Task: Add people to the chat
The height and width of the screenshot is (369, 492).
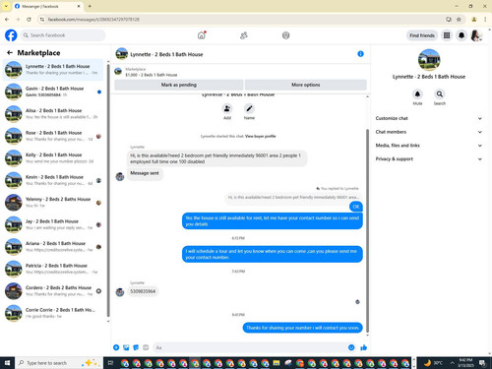Action: coord(227,108)
